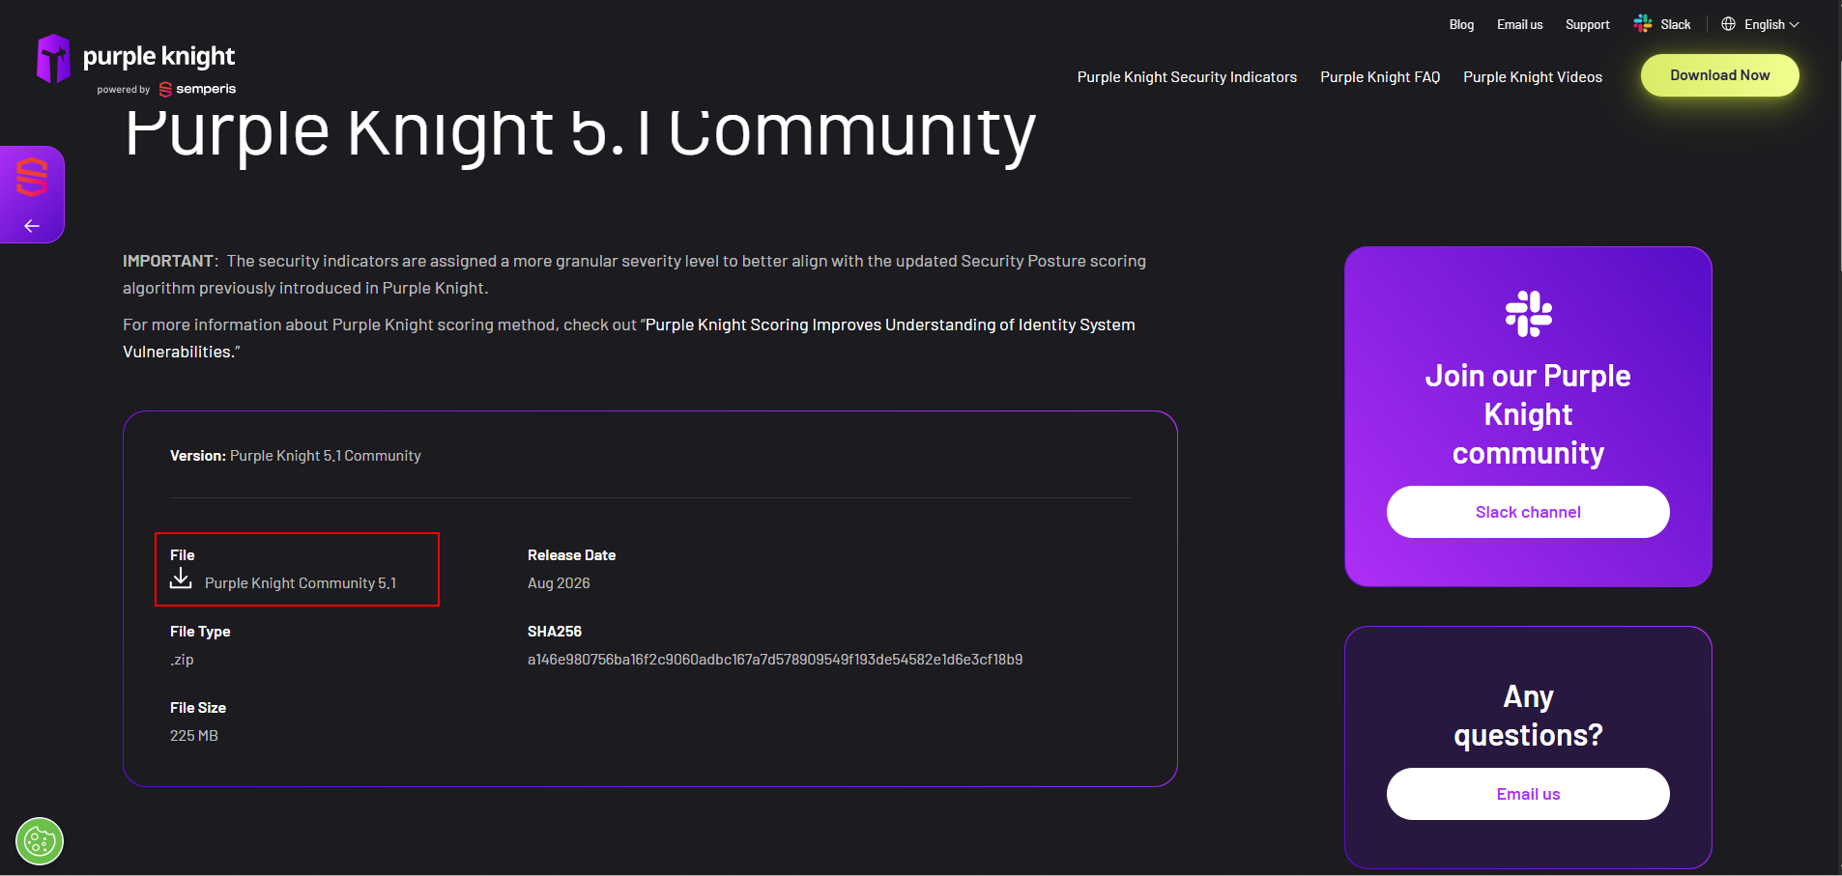Viewport: 1842px width, 876px height.
Task: Download Purple Knight Community 5.1 file
Action: (301, 583)
